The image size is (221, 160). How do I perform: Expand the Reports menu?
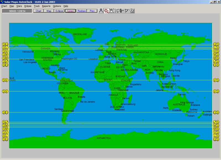click(46, 6)
